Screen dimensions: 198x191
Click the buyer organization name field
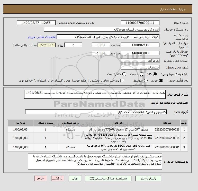pos(102,29)
